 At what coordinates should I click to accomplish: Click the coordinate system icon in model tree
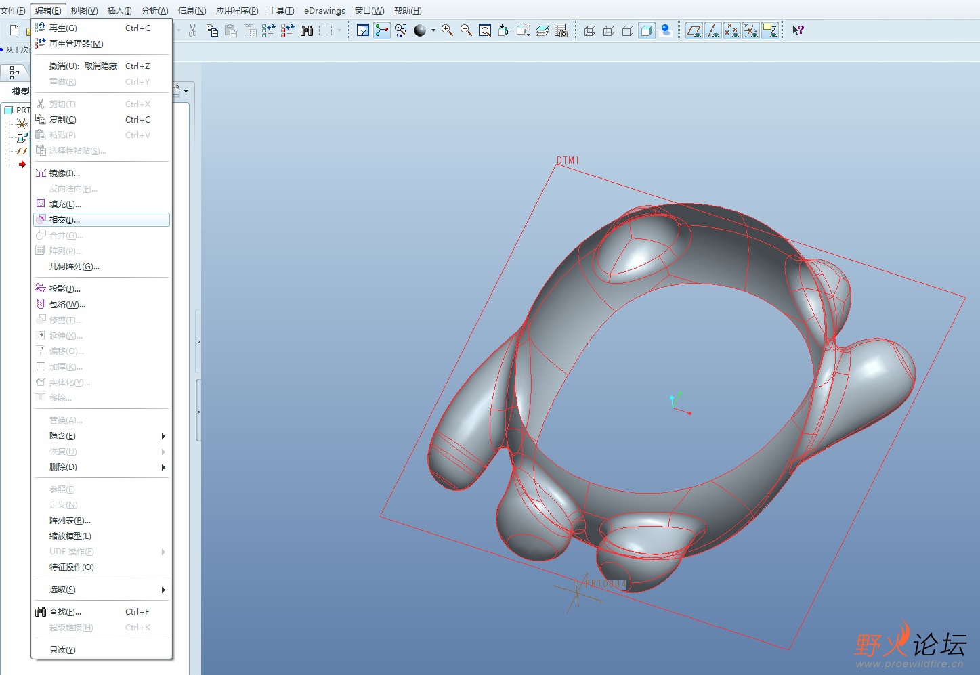tap(22, 124)
